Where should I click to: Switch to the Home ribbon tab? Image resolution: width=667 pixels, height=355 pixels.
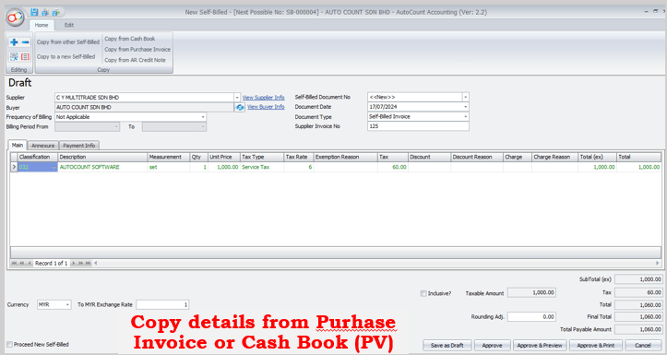click(x=42, y=25)
